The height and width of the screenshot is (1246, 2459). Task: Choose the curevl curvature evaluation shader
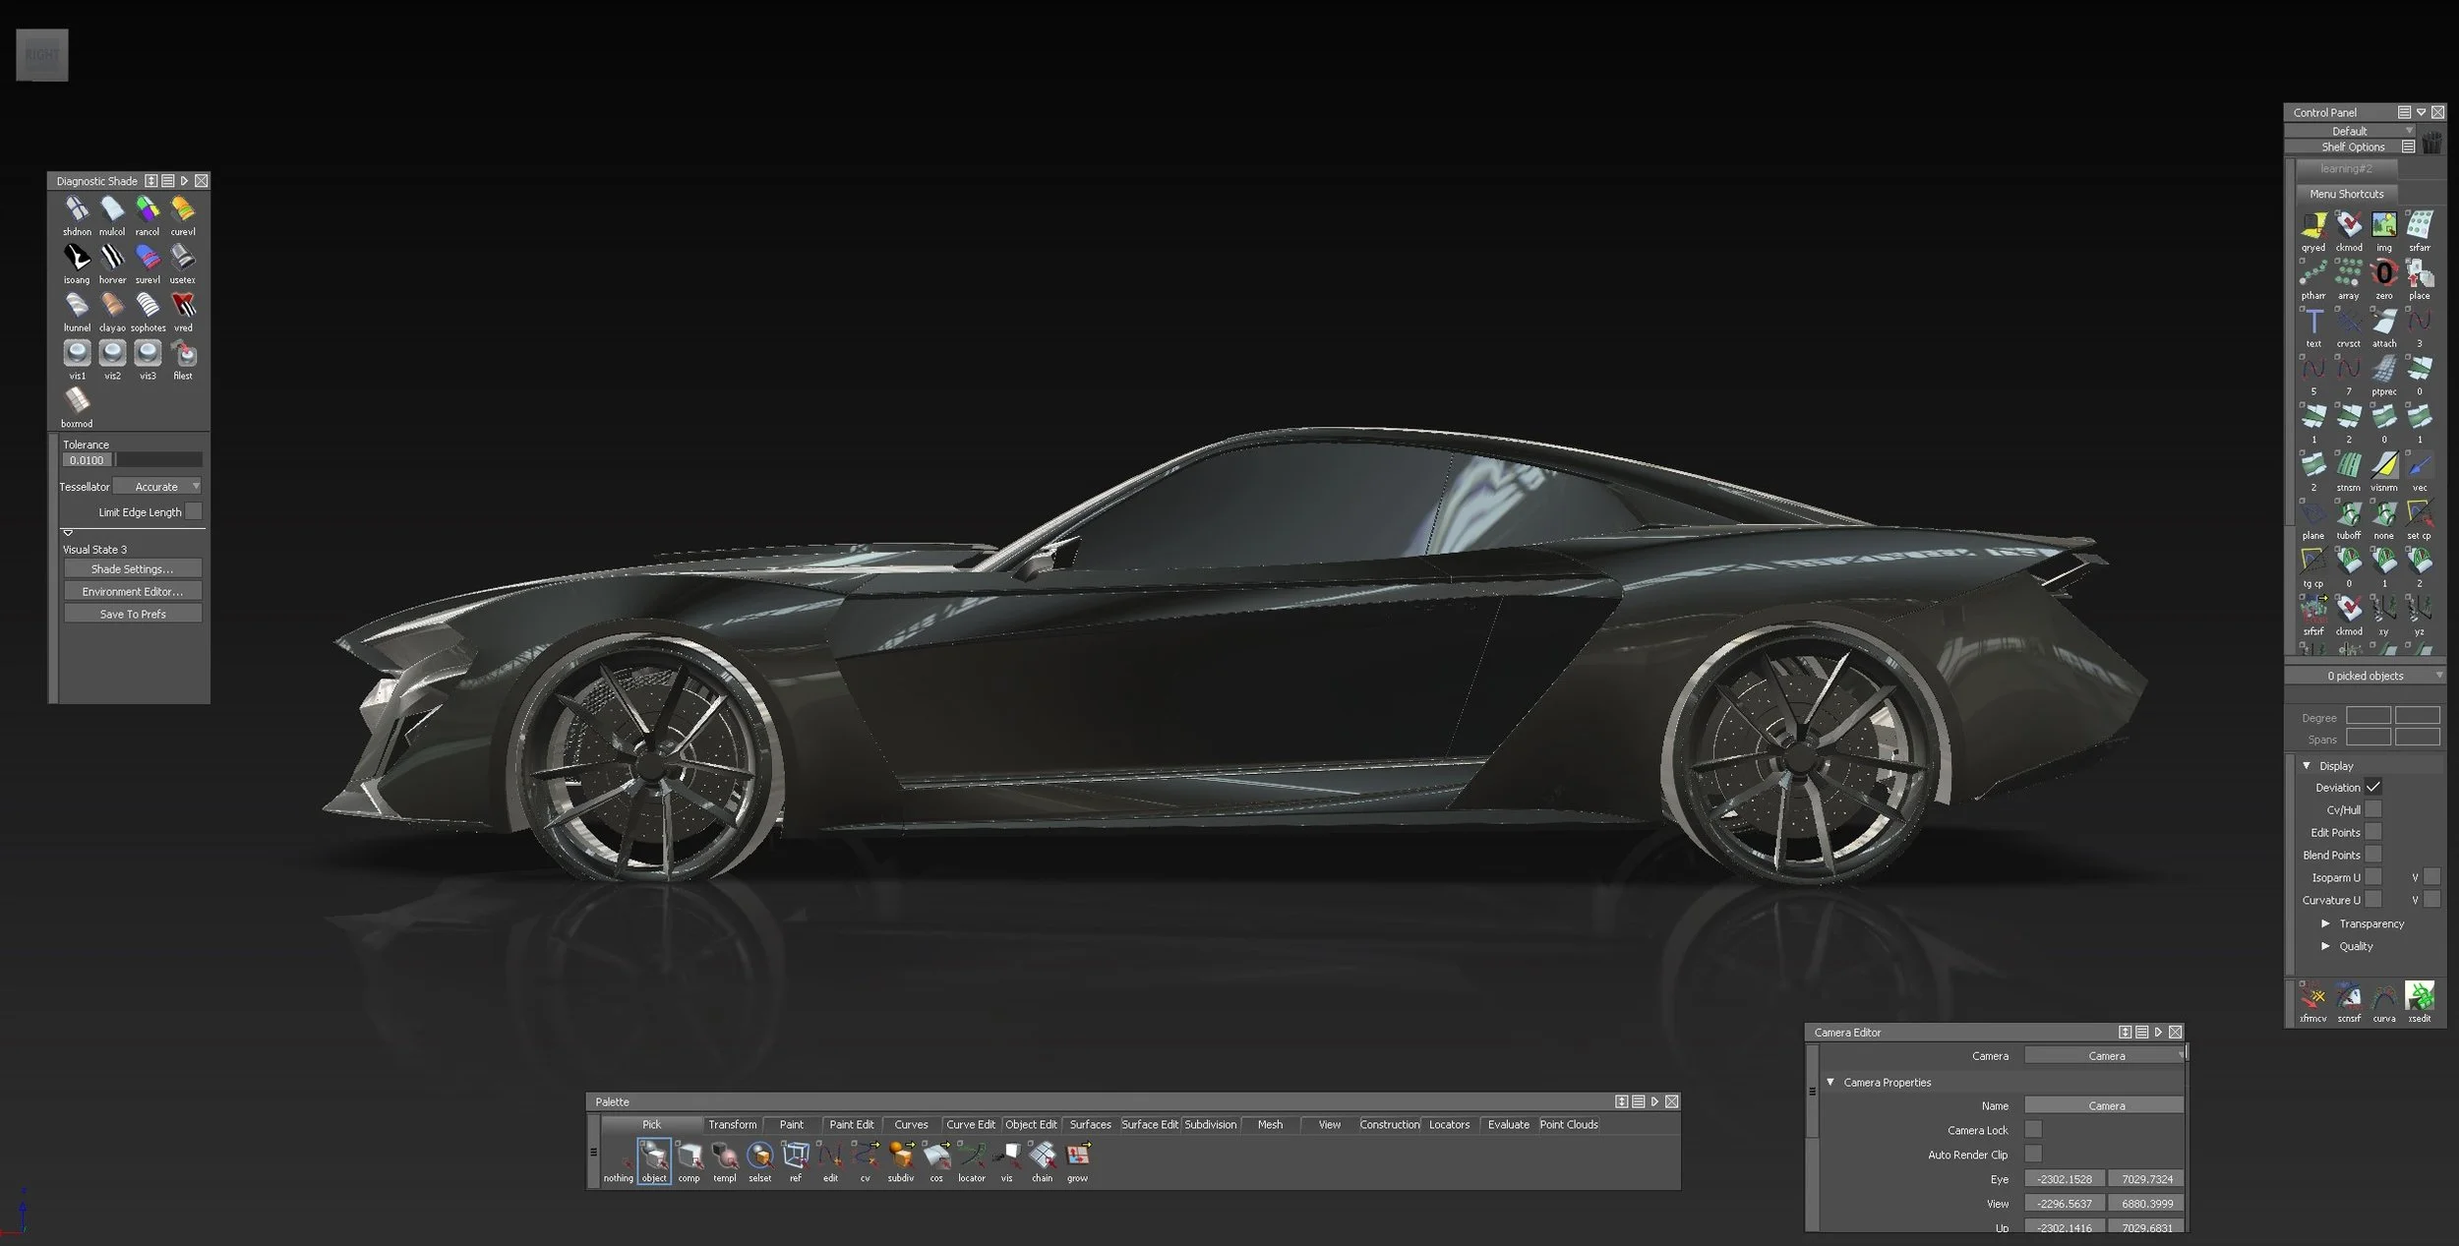coord(183,208)
